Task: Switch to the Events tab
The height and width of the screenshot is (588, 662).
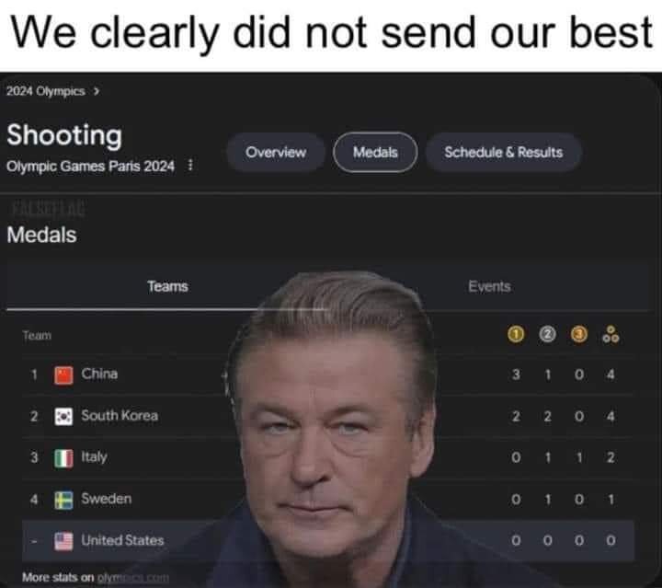Action: coord(489,287)
